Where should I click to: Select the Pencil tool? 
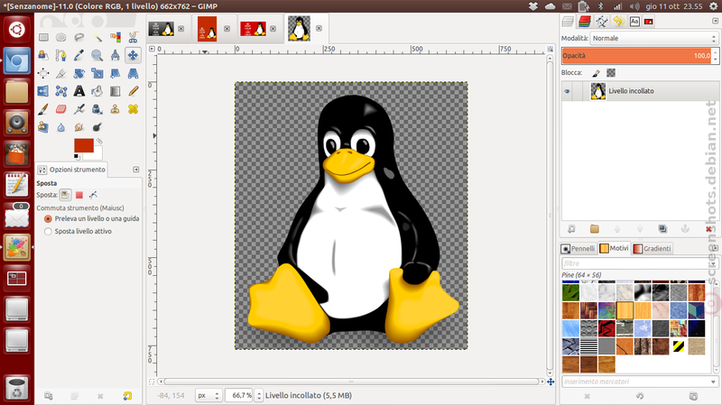[133, 91]
